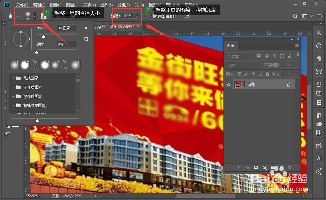Viewport: 326px width, 200px height.
Task: Hide the 背景 layer with the eye toggle
Action: [229, 84]
